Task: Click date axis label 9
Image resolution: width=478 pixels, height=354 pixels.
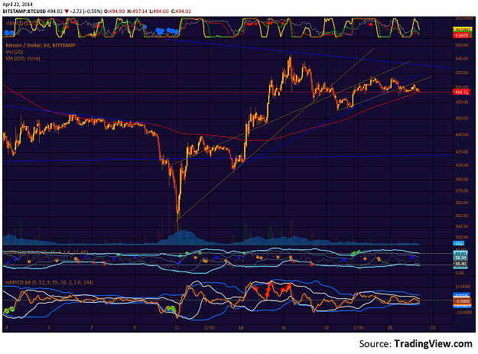Action: pyautogui.click(x=135, y=328)
